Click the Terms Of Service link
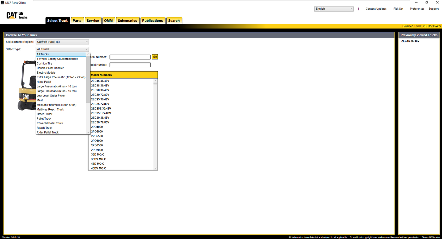 pyautogui.click(x=431, y=237)
